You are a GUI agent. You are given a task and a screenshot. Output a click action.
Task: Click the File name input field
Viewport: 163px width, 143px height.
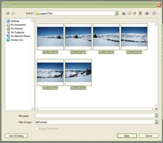[95, 116]
